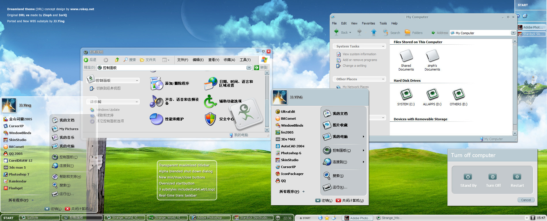Image resolution: width=547 pixels, height=221 pixels.
Task: Select the OTHERS (E:) drive
Action: tap(459, 97)
